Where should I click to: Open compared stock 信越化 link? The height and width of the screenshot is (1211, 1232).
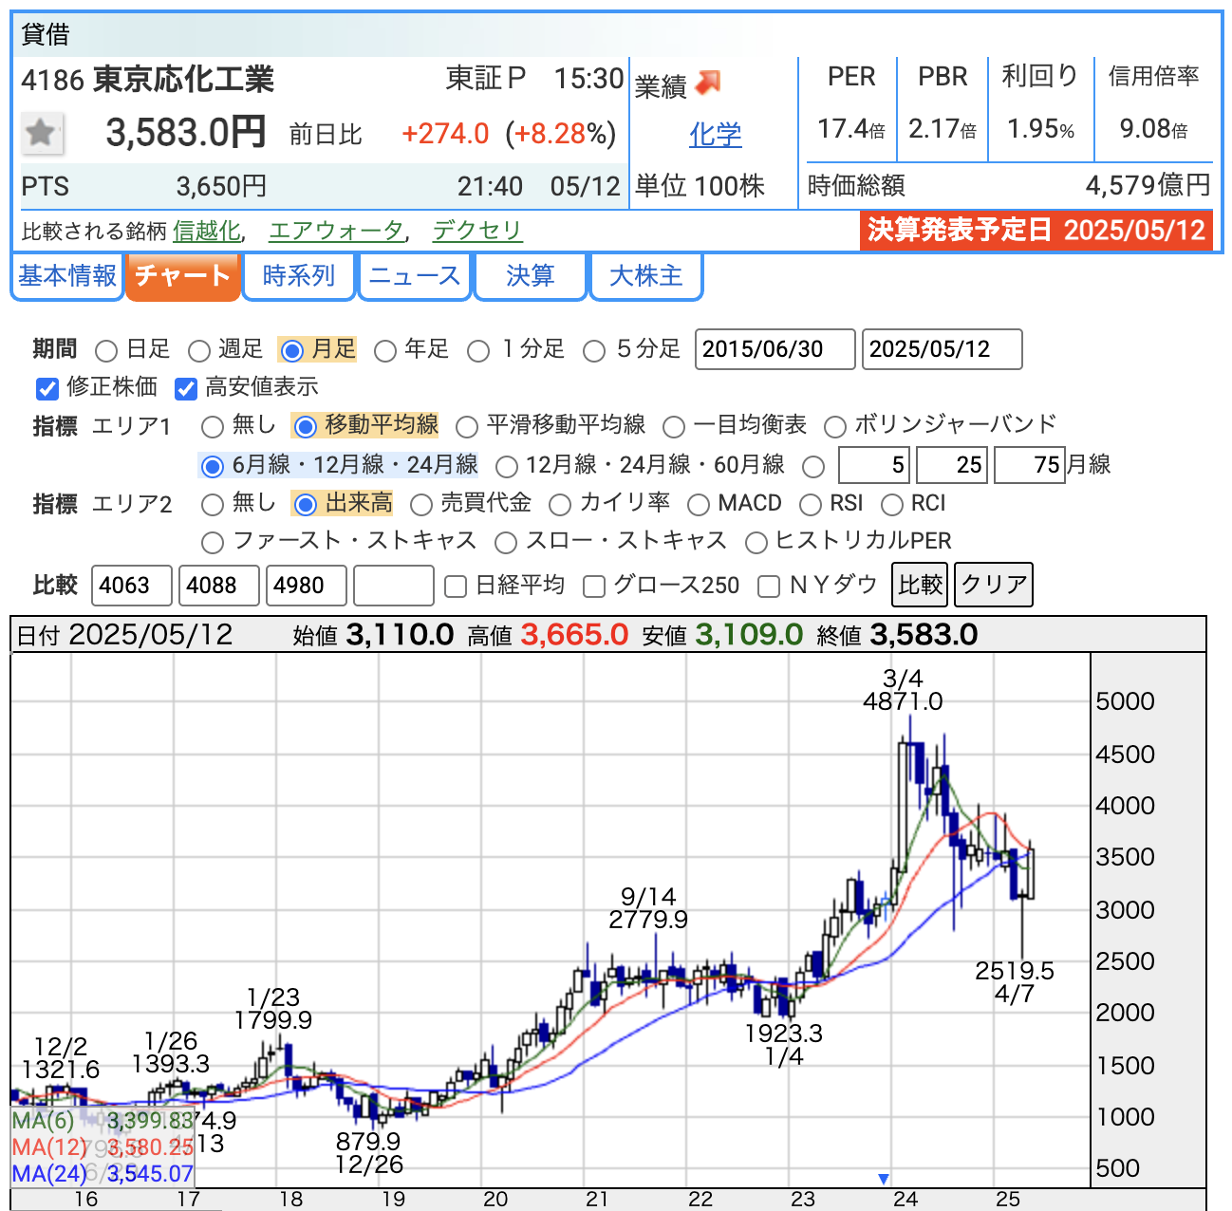206,231
